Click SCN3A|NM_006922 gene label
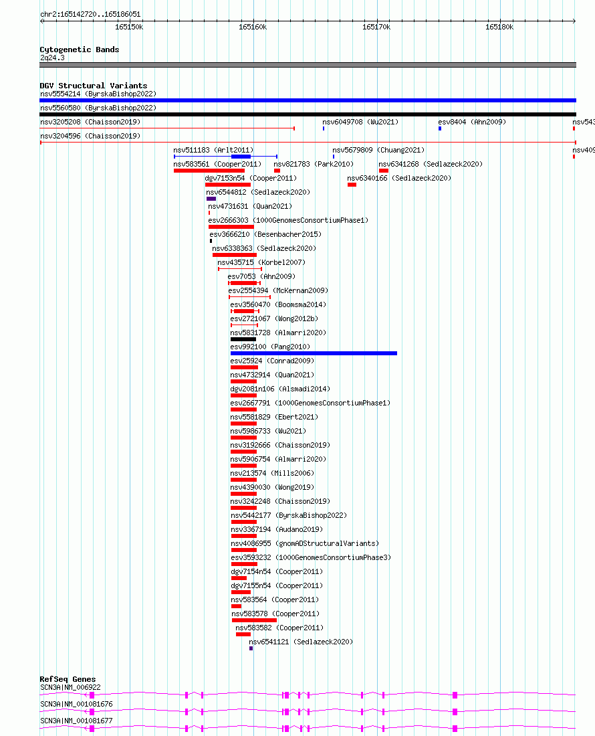This screenshot has height=736, width=595. 70,688
